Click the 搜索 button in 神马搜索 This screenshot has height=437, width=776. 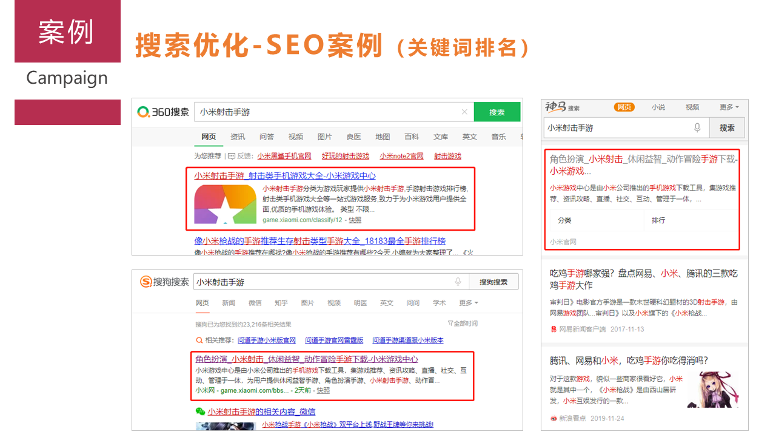point(727,128)
